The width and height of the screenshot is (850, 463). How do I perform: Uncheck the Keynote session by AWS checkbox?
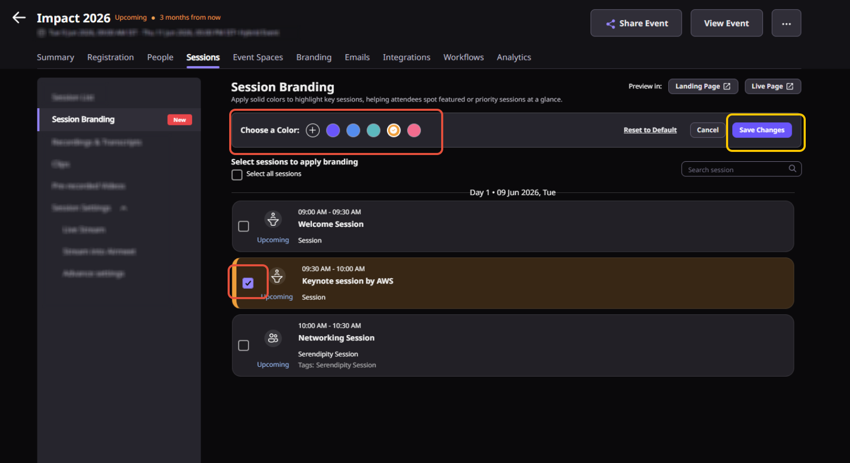tap(248, 283)
